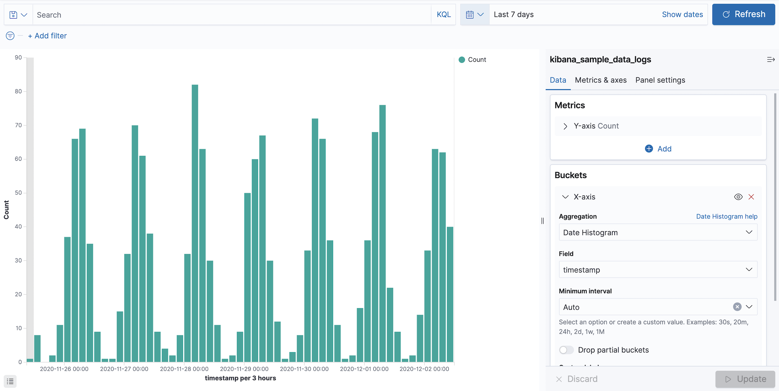Screen dimensions: 779x391
Task: Collapse the editor panel with the arrow icon
Action: tap(771, 59)
